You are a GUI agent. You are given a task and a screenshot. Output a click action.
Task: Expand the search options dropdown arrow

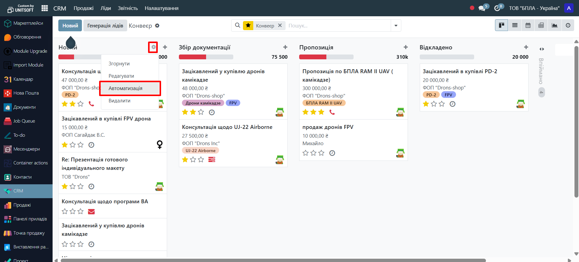[x=396, y=26]
